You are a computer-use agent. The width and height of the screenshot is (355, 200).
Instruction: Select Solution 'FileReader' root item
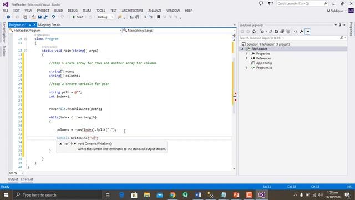(268, 44)
